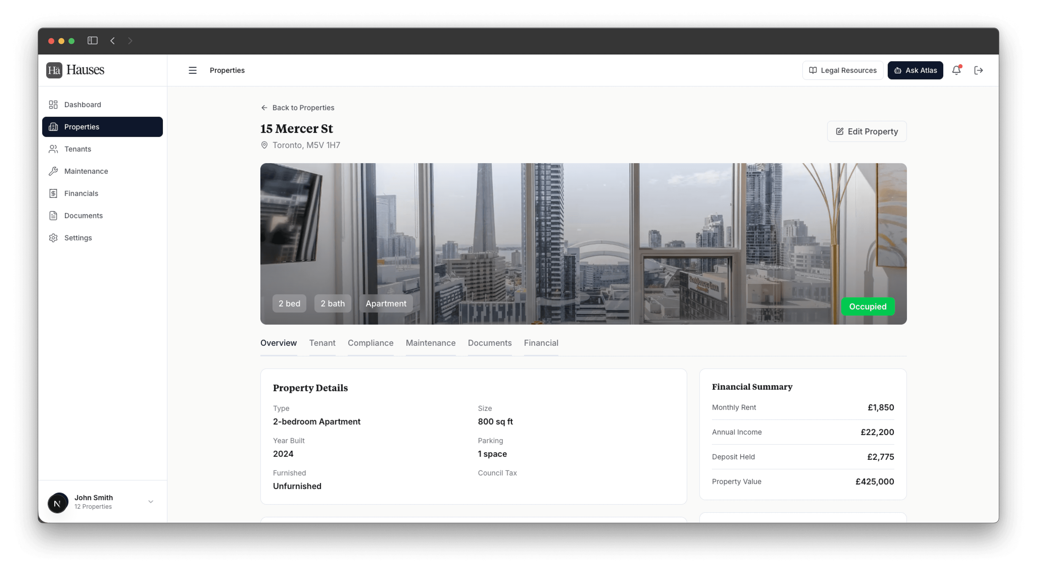Collapse the sidebar using the panel toggle

pyautogui.click(x=92, y=41)
